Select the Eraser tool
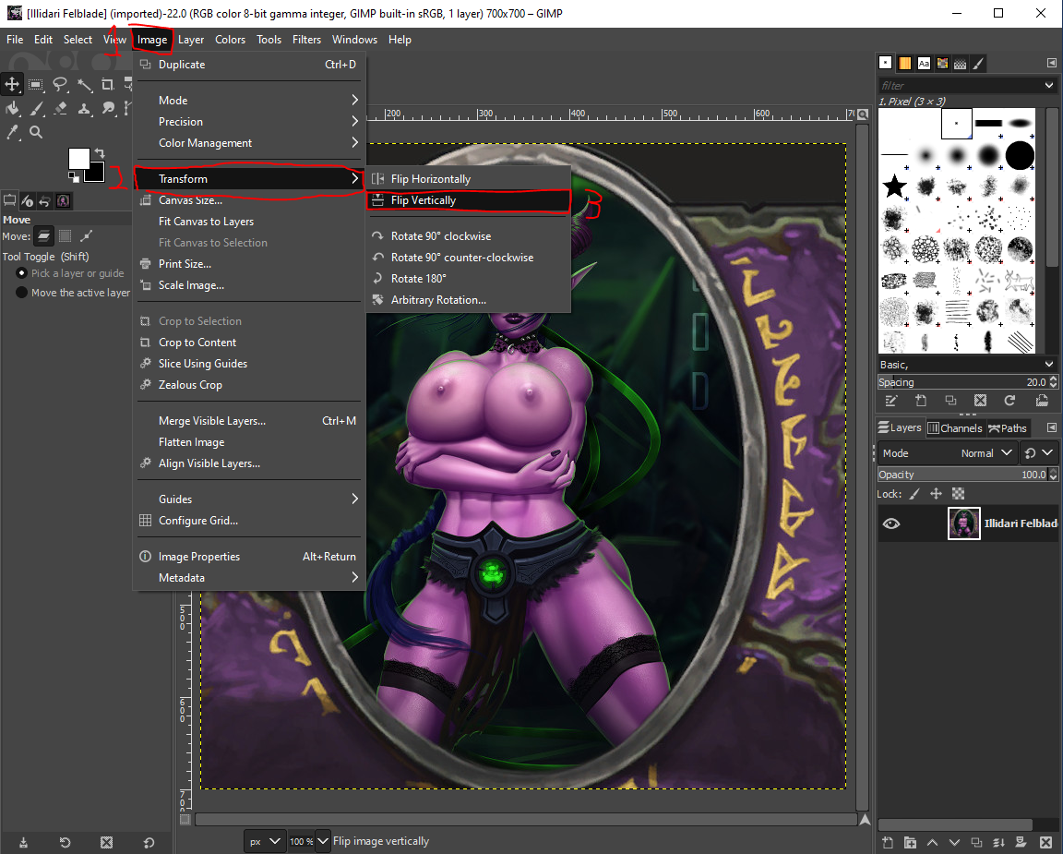The image size is (1063, 854). (60, 108)
